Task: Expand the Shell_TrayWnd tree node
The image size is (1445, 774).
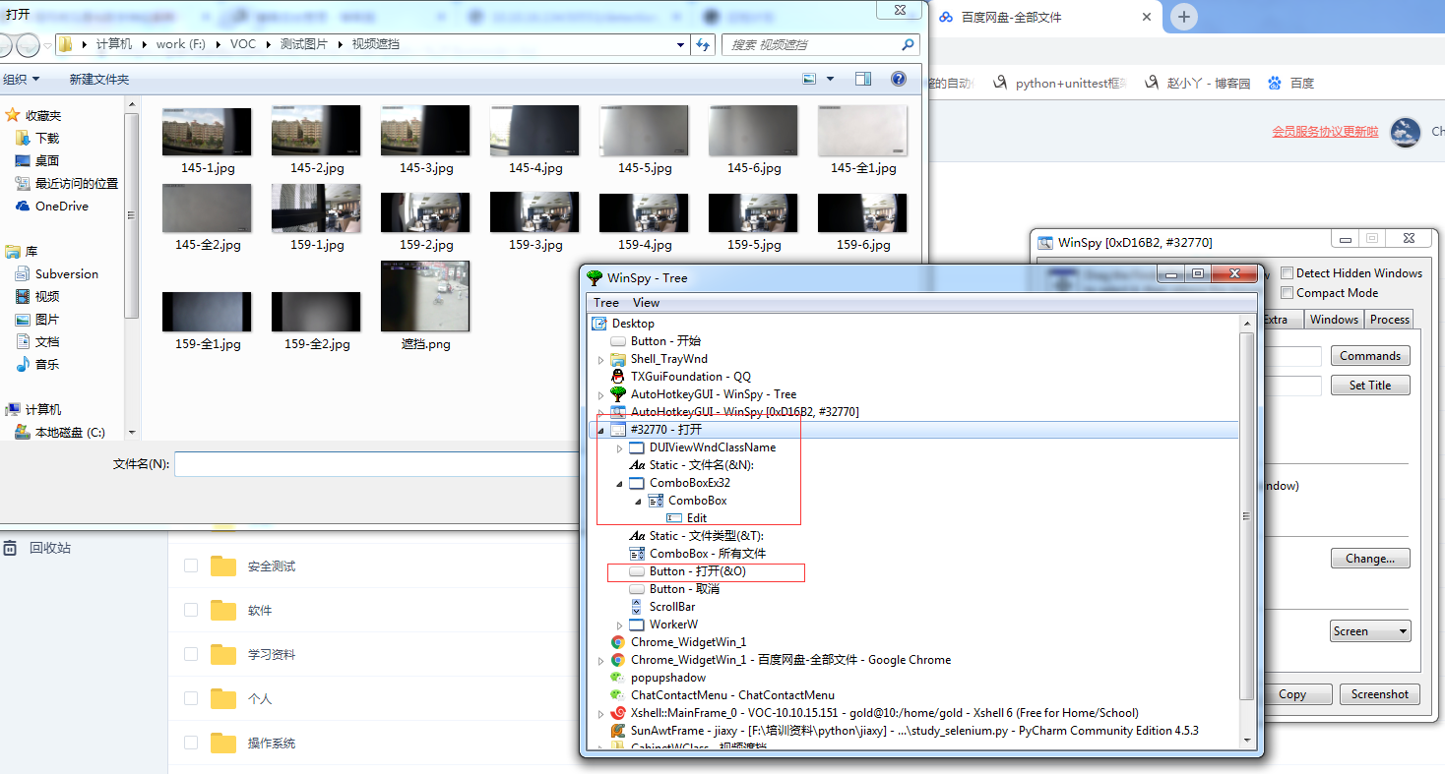Action: coord(601,360)
